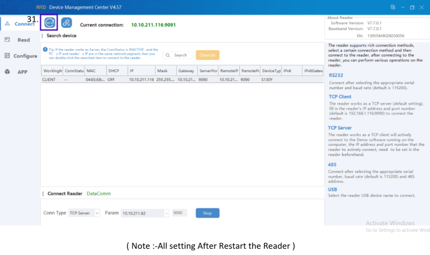This screenshot has height=255, width=430.
Task: Click the Search magnifier icon
Action: tap(168, 55)
